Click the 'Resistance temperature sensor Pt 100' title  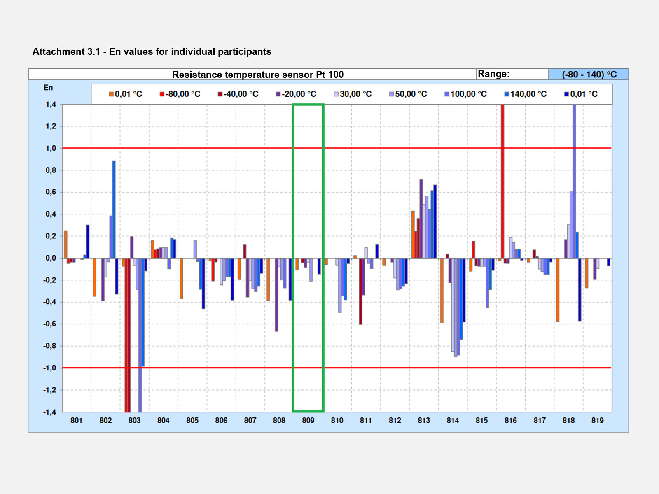[258, 75]
